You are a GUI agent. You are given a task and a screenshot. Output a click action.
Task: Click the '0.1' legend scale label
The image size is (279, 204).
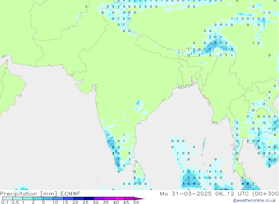pyautogui.click(x=5, y=202)
